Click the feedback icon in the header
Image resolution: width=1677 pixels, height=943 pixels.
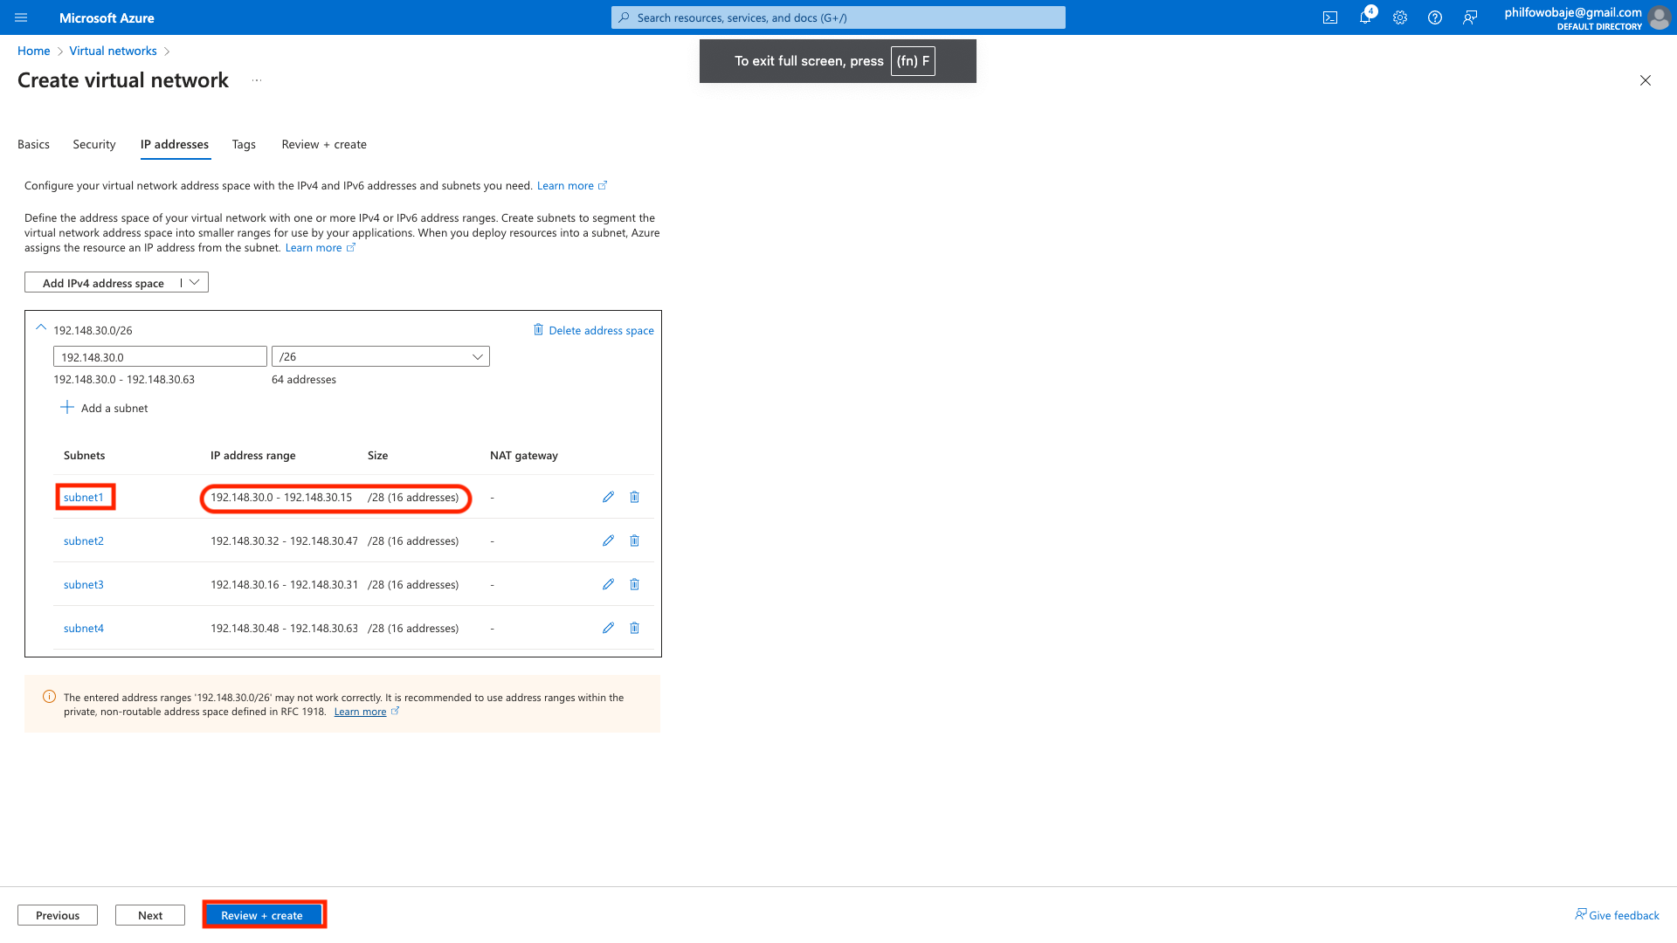point(1470,17)
